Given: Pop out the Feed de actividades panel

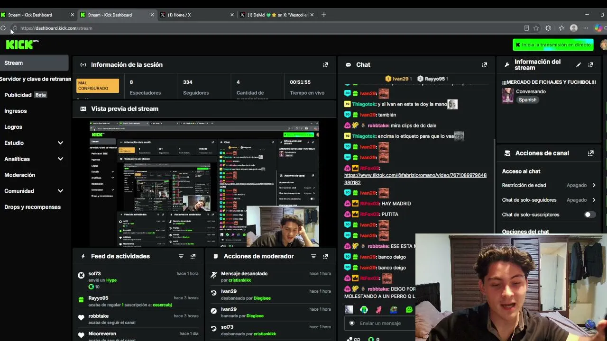Looking at the screenshot, I should pos(193,256).
